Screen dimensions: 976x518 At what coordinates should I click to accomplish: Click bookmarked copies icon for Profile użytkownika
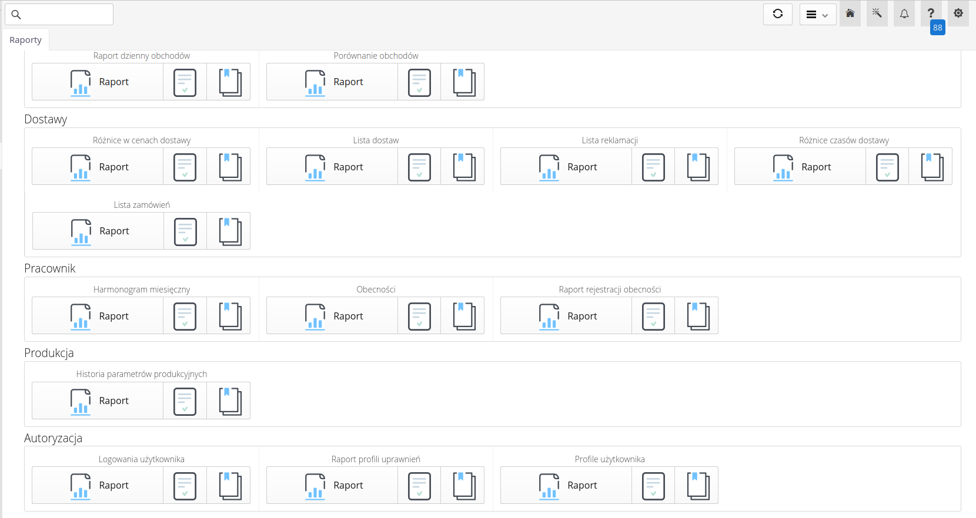click(x=697, y=486)
